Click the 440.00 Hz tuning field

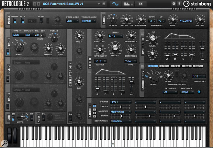pos(186,21)
